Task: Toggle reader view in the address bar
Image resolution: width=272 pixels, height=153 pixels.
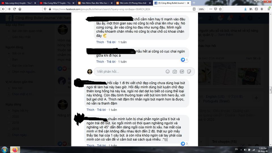Action: [194, 9]
